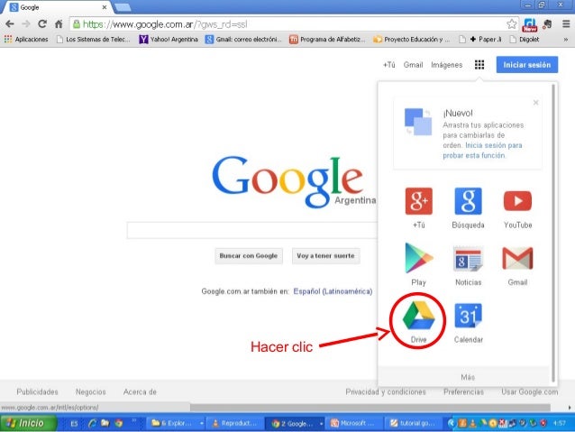Click the browser Forward arrow

[x=26, y=24]
